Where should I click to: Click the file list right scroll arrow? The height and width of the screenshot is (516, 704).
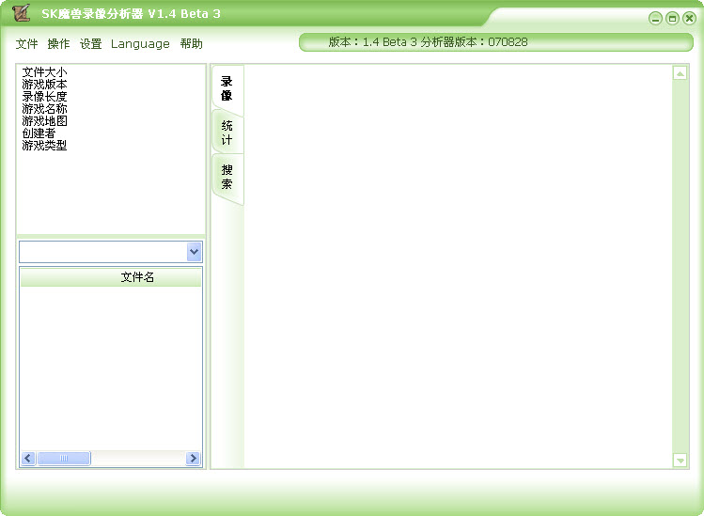point(193,458)
